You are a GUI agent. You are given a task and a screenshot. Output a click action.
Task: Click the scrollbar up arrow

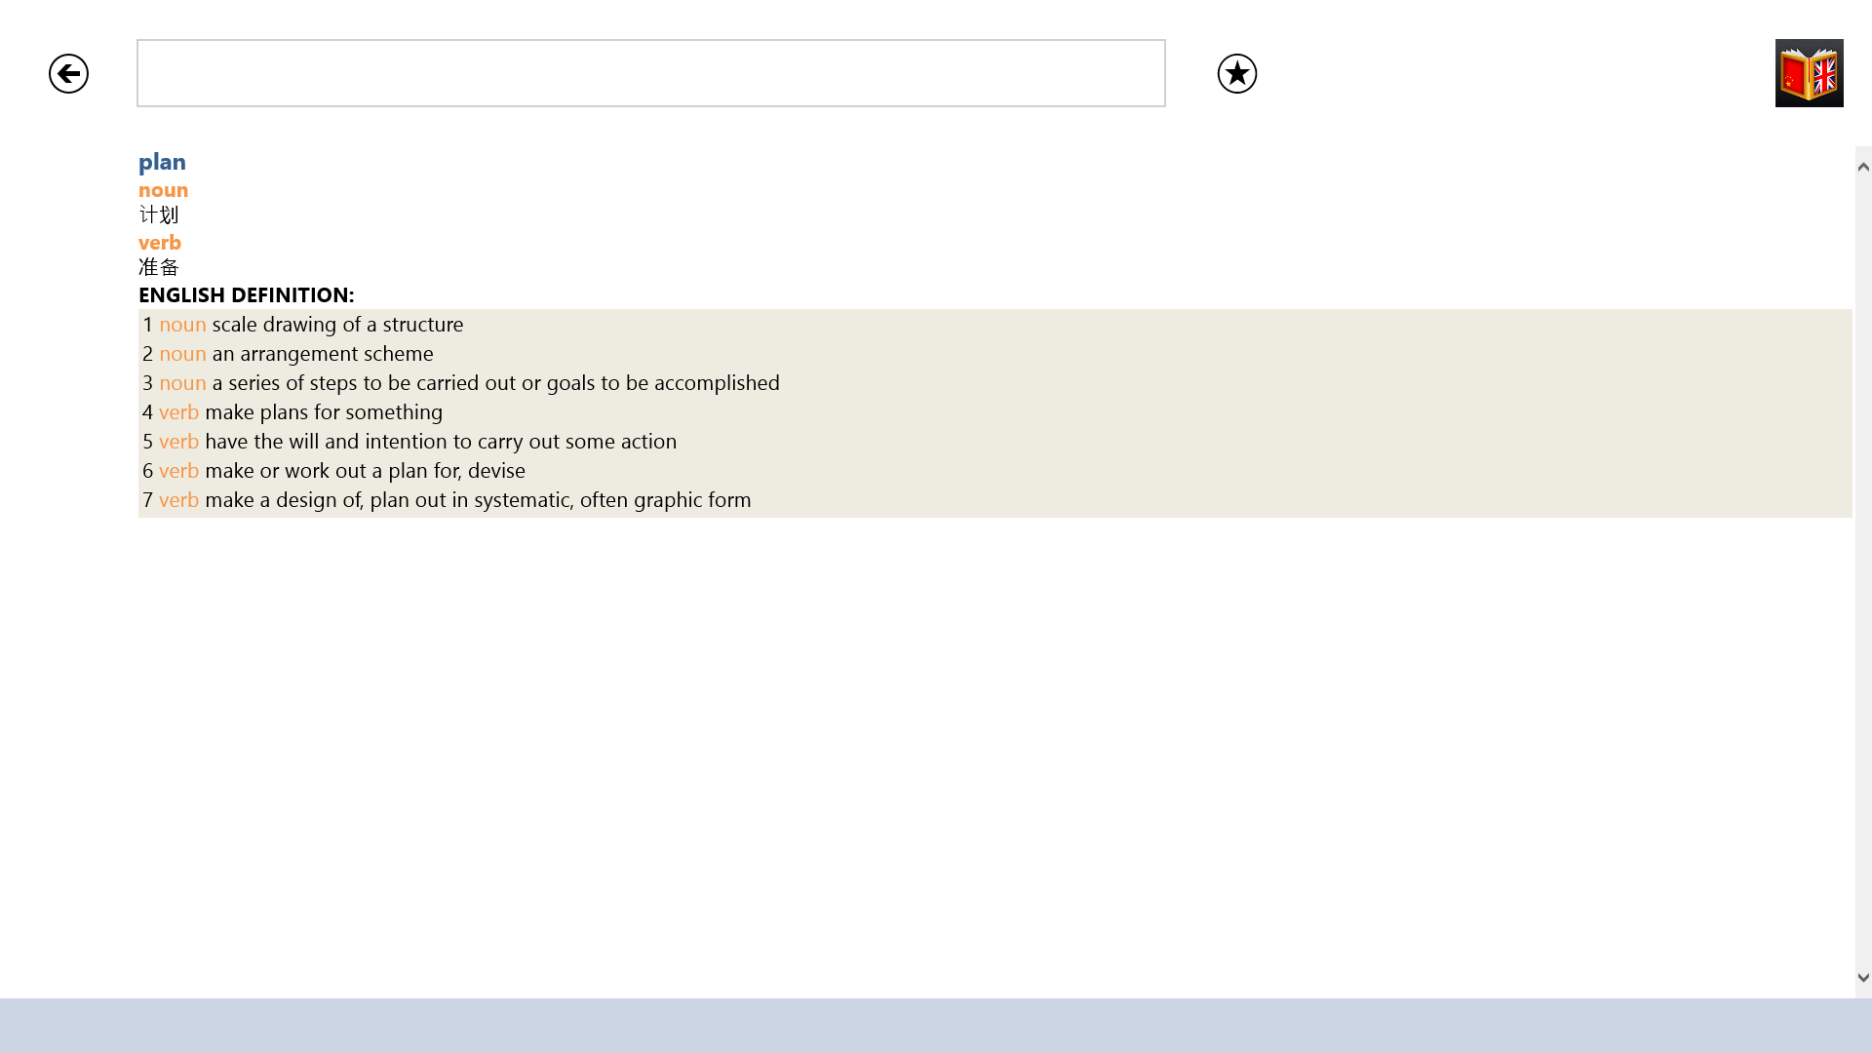pos(1861,164)
